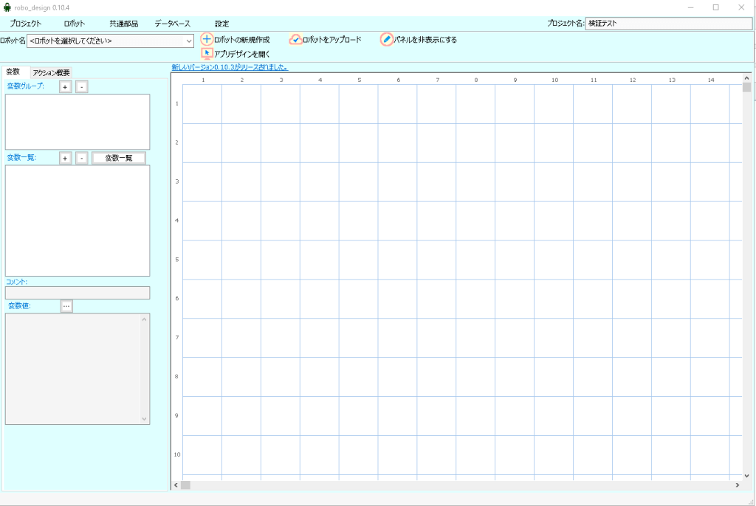Open the new version 0.10.3 release link

click(230, 67)
